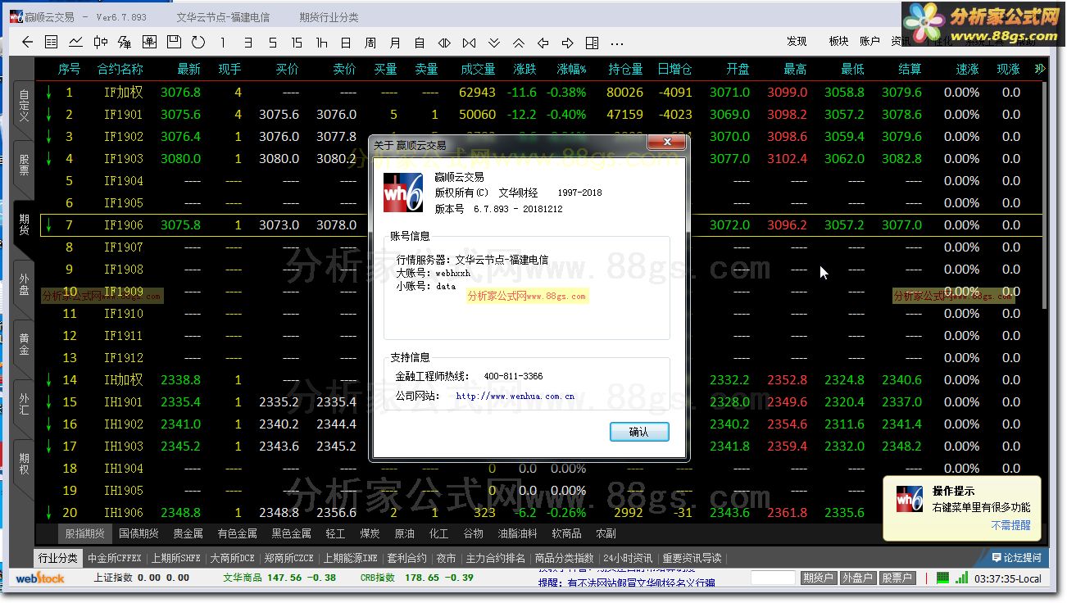Select the 国债期货 category tab
Screen dimensions: 1067x603
coord(138,533)
